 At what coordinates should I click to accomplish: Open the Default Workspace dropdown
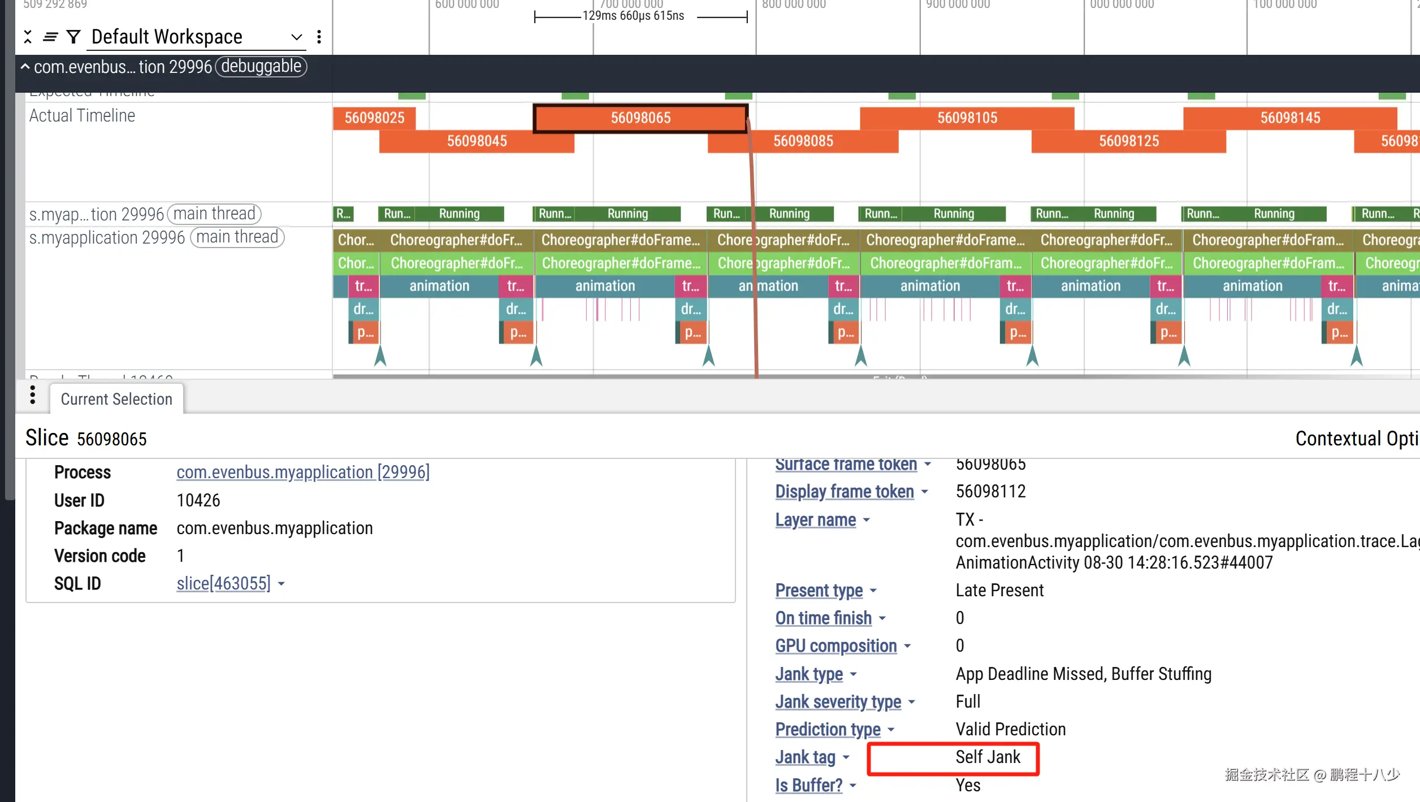[296, 37]
